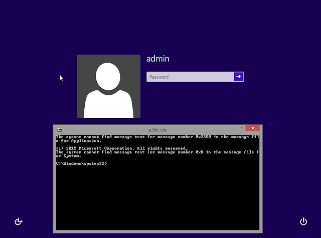The width and height of the screenshot is (321, 238).
Task: Click the Ease of Access icon
Action: pos(19,221)
